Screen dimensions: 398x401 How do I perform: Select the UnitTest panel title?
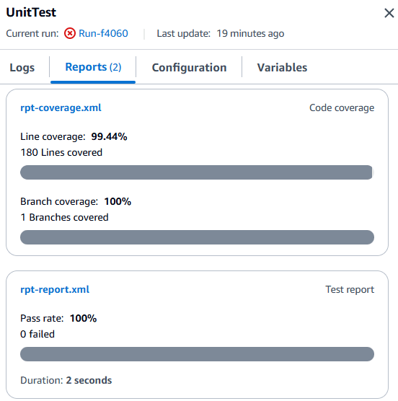pos(31,12)
